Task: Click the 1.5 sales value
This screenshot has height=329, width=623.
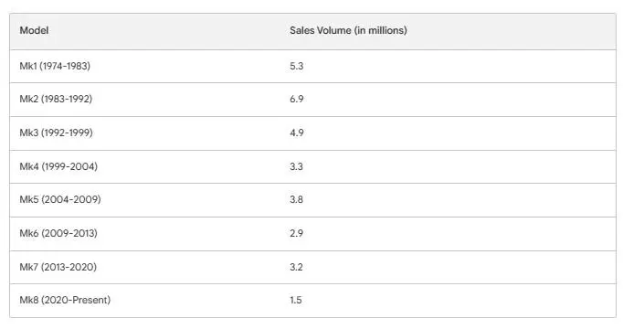Action: coord(296,300)
